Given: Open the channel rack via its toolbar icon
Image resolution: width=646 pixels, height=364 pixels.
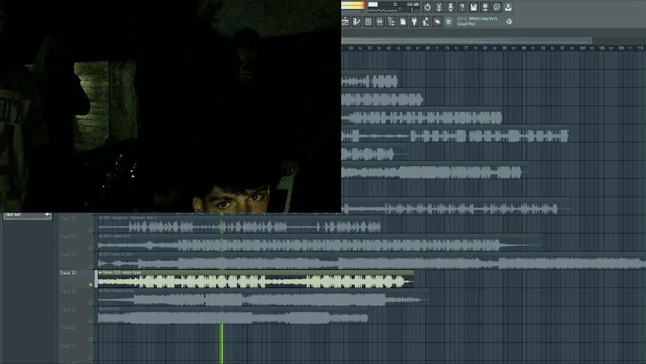Looking at the screenshot, I should pyautogui.click(x=368, y=21).
